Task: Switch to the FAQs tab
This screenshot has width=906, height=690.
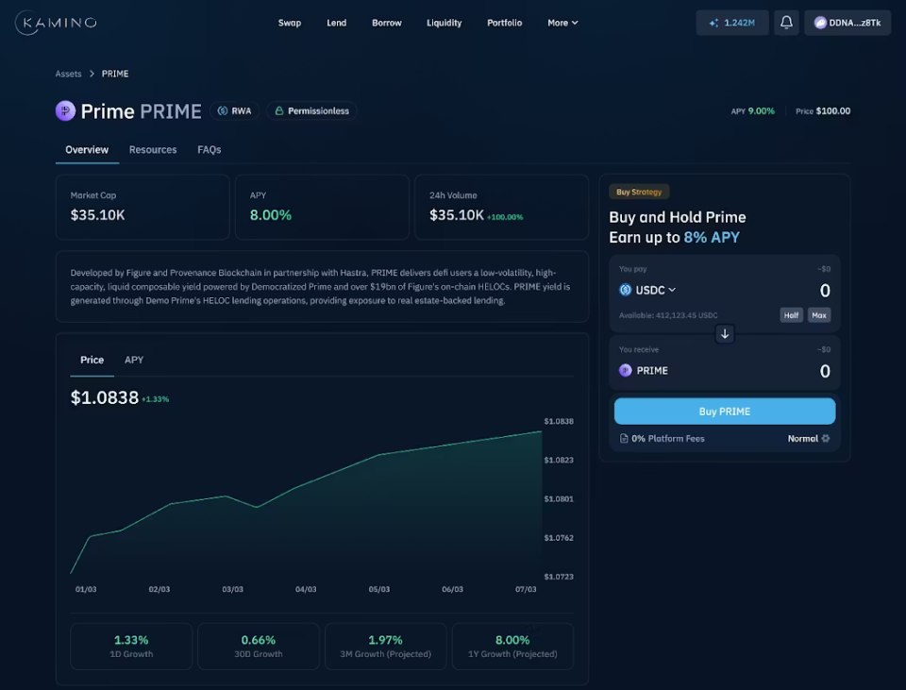Action: (210, 150)
